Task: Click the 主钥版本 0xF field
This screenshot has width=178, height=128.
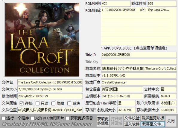Action: [122, 96]
